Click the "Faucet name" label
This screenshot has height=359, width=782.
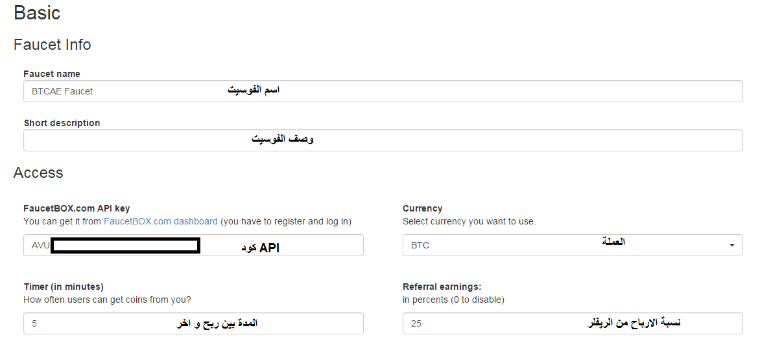click(x=52, y=74)
